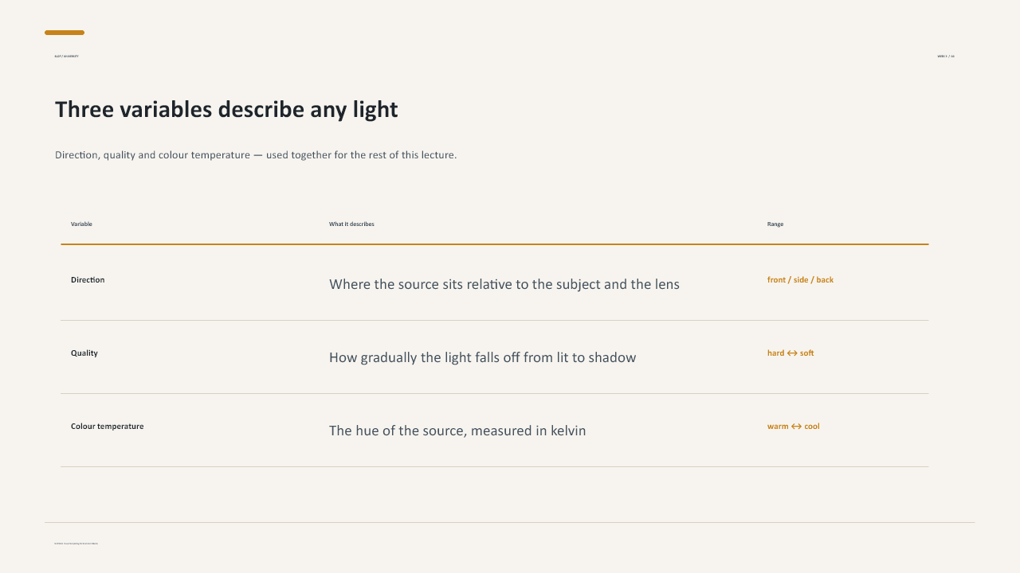Screen dimensions: 1020x573
Task: Click the tiny footer text at bottom left
Action: click(x=76, y=544)
